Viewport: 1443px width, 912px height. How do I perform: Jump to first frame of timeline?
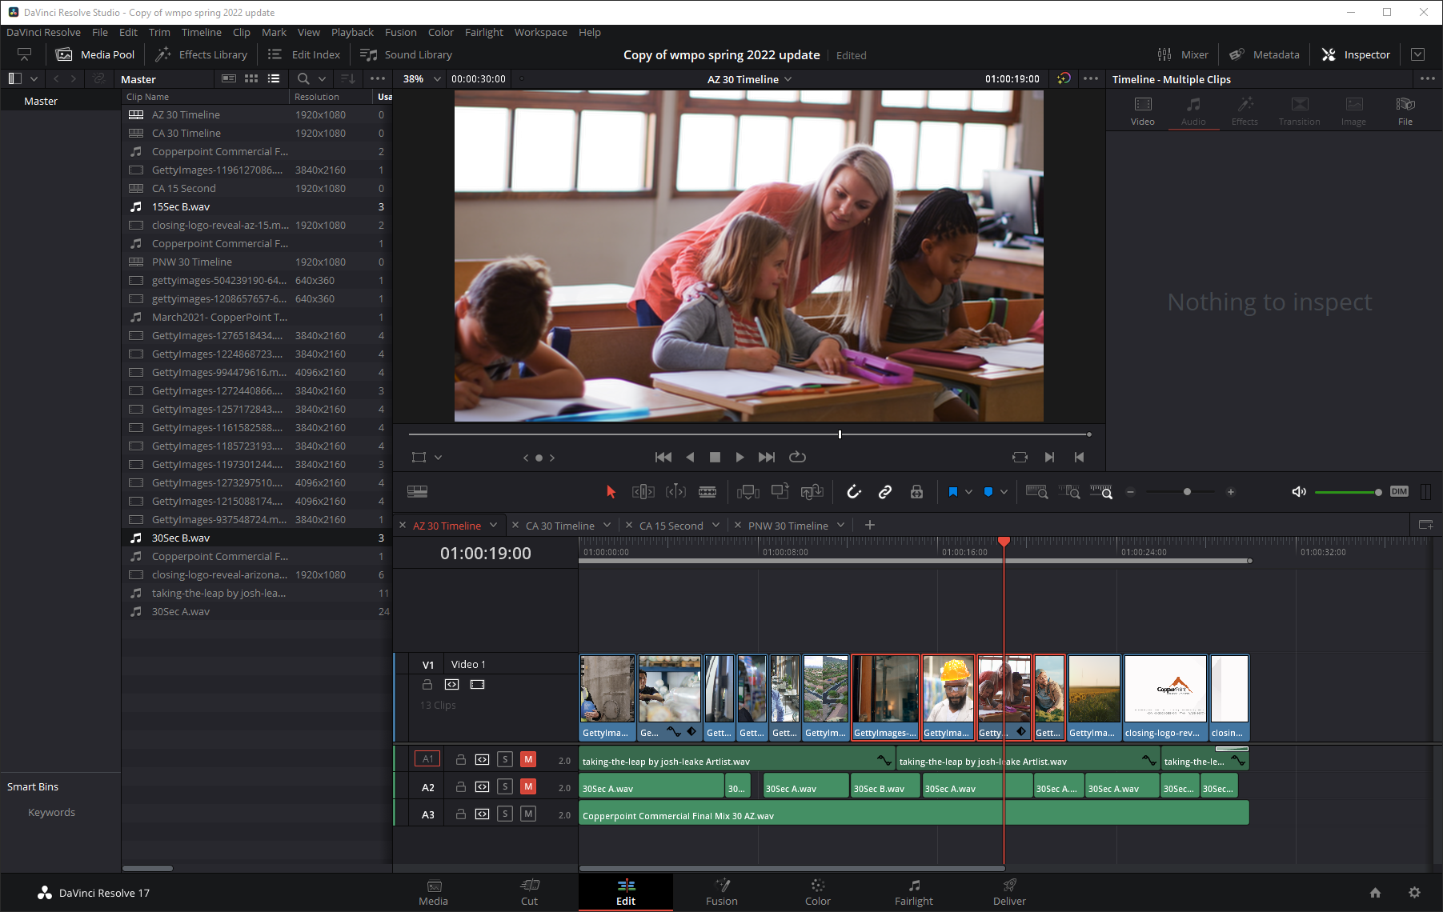pos(663,457)
